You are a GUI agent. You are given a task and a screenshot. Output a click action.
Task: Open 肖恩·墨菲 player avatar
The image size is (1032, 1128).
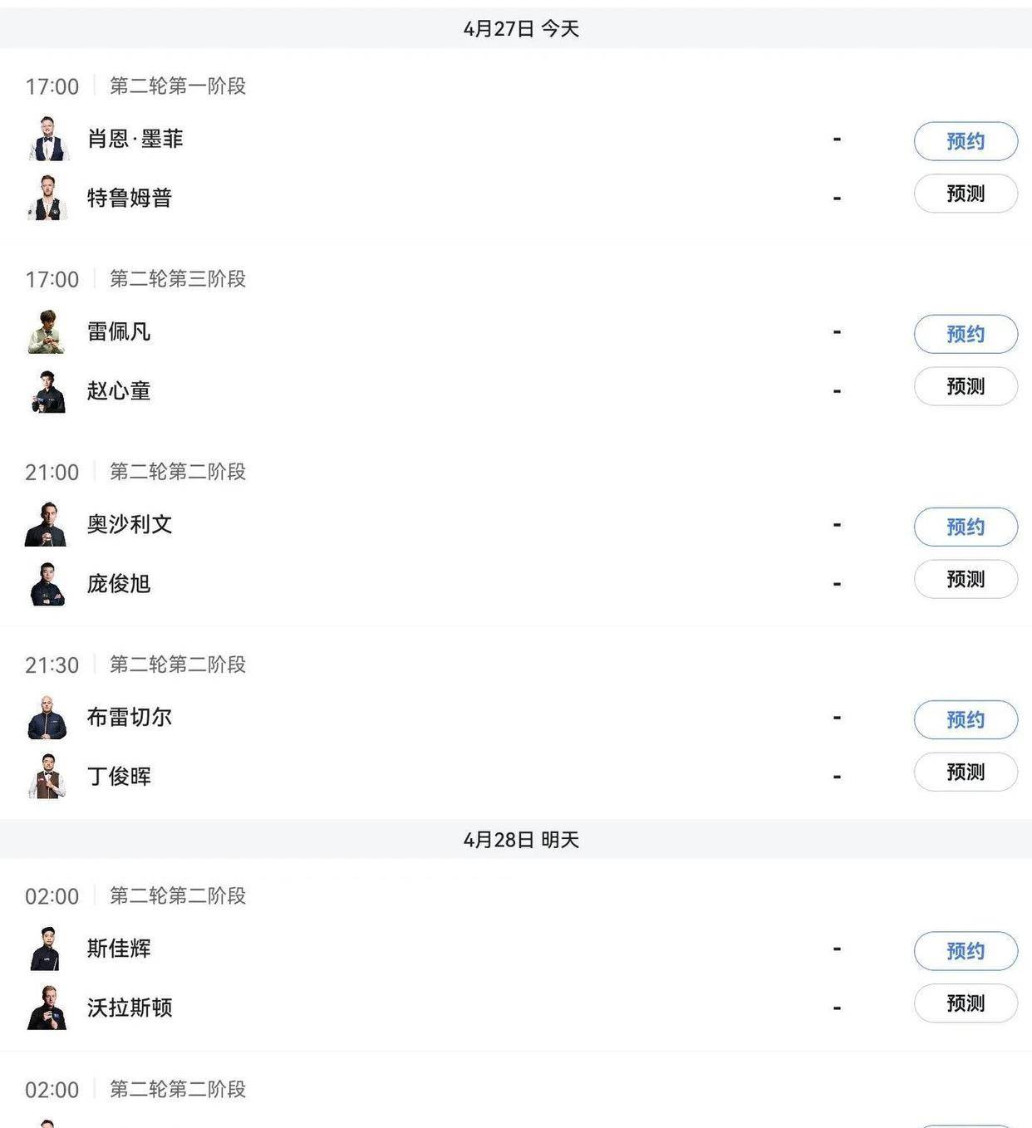point(47,139)
